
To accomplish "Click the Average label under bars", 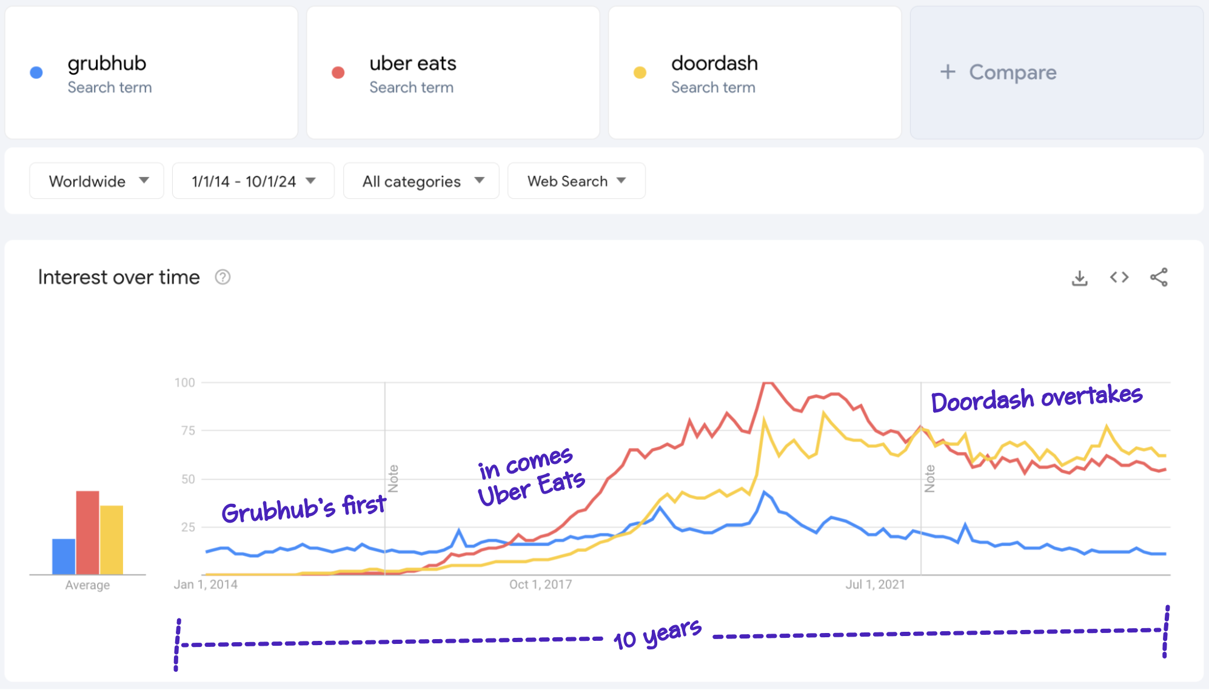I will click(87, 585).
